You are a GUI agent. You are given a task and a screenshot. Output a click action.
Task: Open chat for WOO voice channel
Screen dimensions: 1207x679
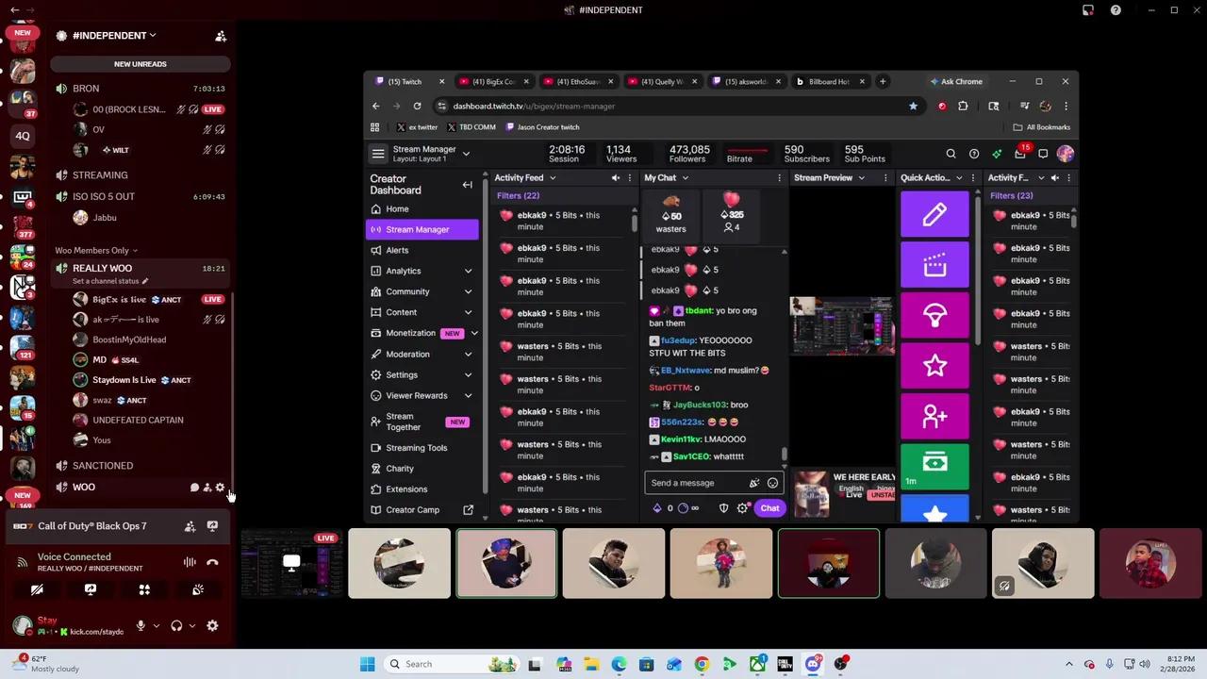[194, 488]
